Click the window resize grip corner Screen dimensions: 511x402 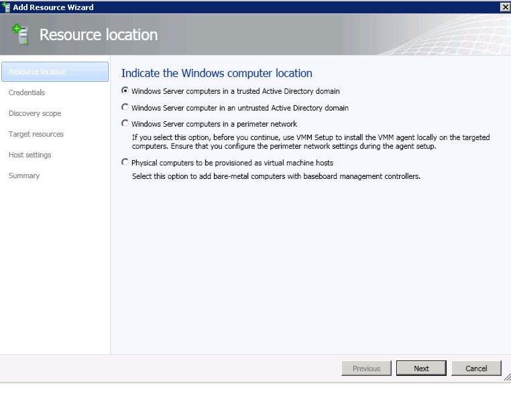click(507, 377)
